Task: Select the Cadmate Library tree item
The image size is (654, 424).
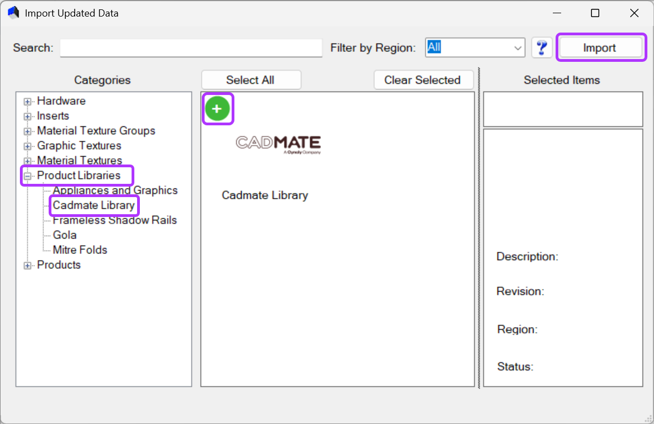Action: tap(93, 205)
